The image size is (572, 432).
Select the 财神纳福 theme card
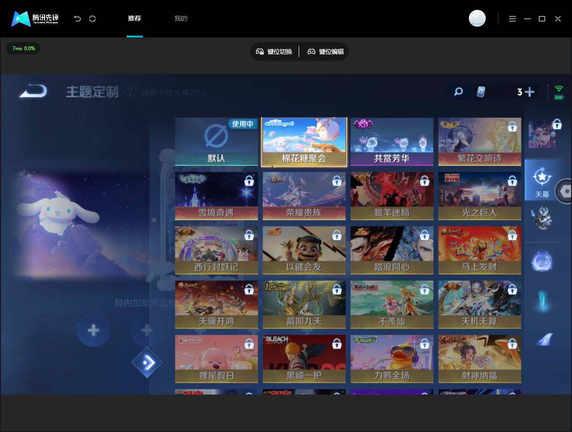tap(480, 359)
